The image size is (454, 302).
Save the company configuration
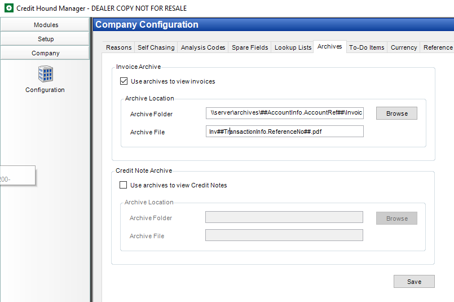[x=414, y=282]
